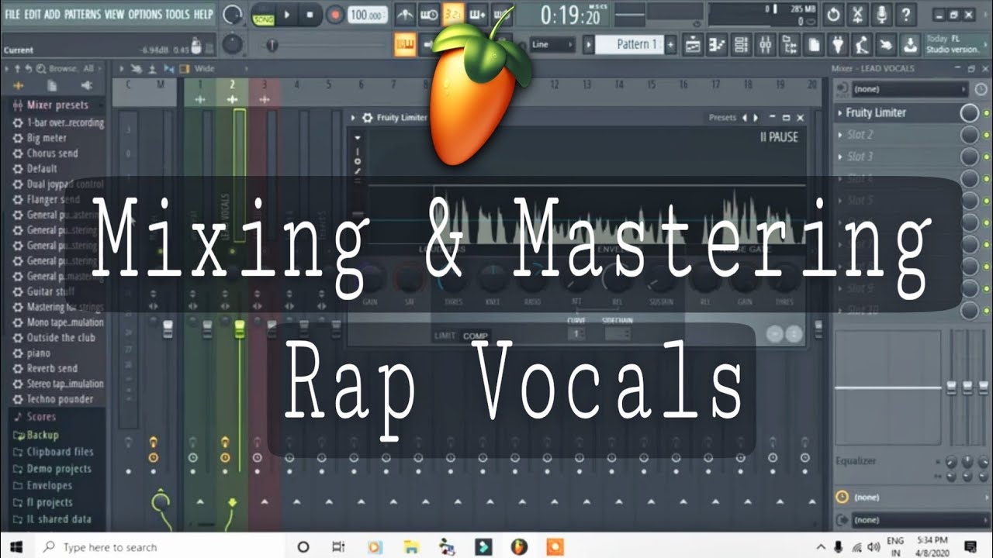The width and height of the screenshot is (993, 558).
Task: Open the Slot 3 effect menu arrow
Action: pyautogui.click(x=840, y=157)
